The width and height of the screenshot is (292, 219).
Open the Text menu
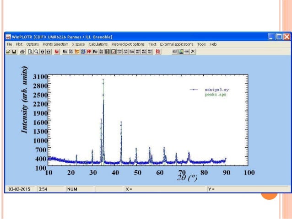152,44
